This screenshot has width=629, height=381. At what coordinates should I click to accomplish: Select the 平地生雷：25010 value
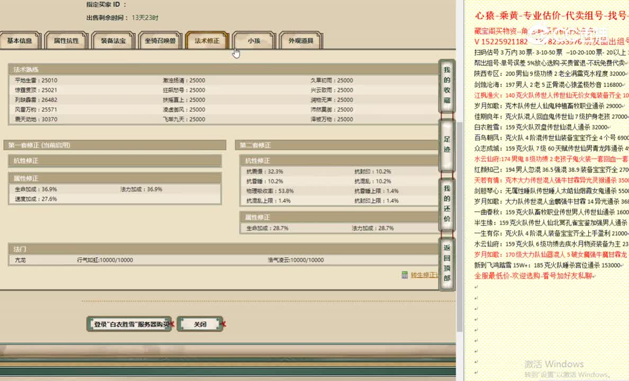click(36, 80)
